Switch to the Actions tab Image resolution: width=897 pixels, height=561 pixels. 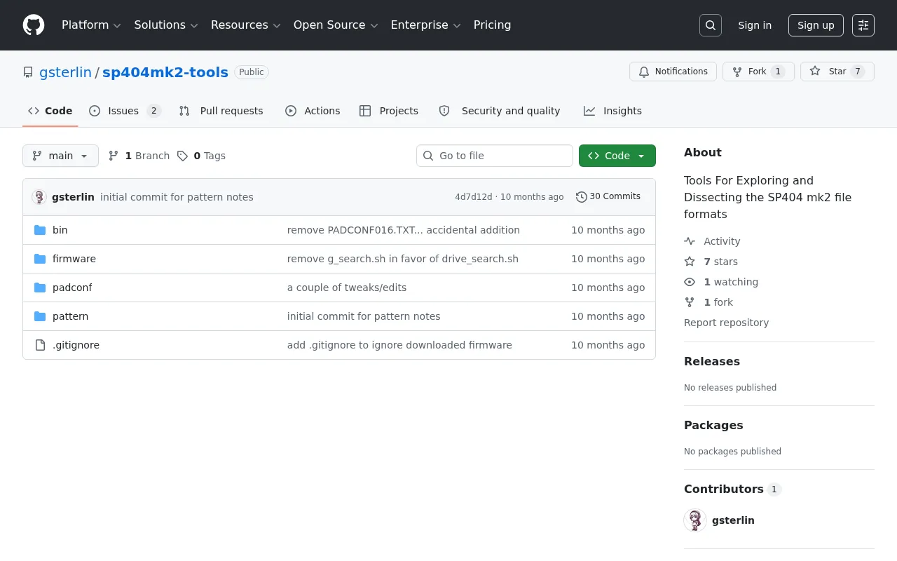(x=313, y=111)
